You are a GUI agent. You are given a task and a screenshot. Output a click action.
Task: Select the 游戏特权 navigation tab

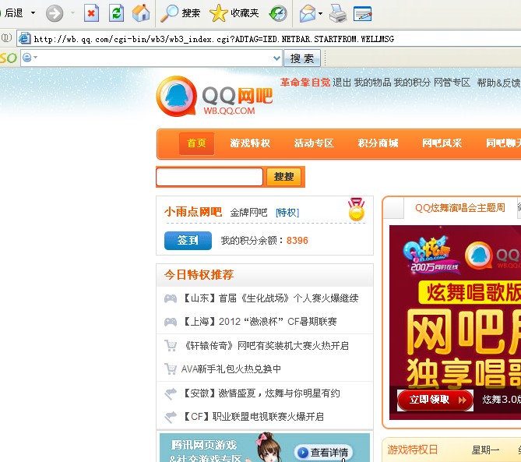(x=250, y=143)
